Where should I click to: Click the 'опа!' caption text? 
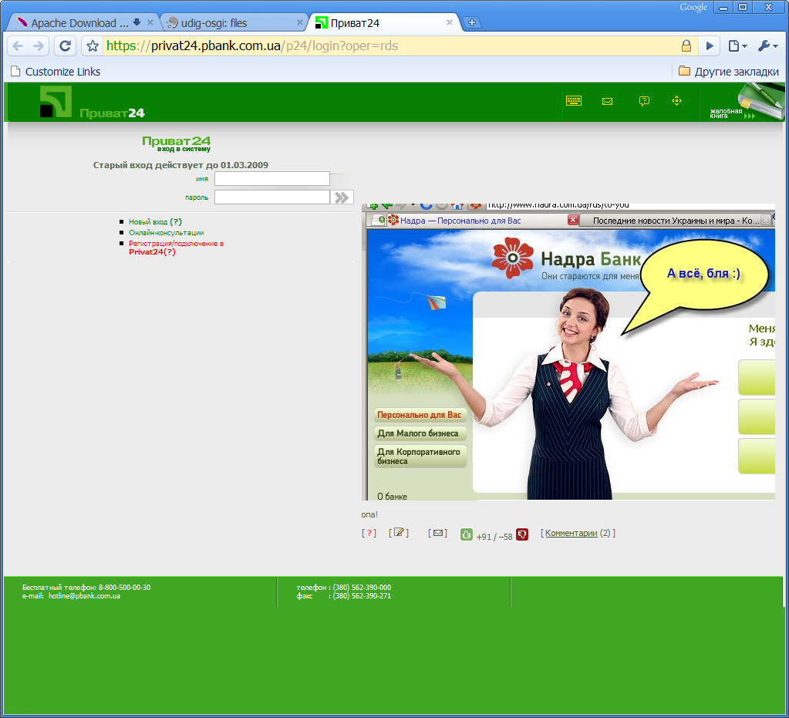369,514
